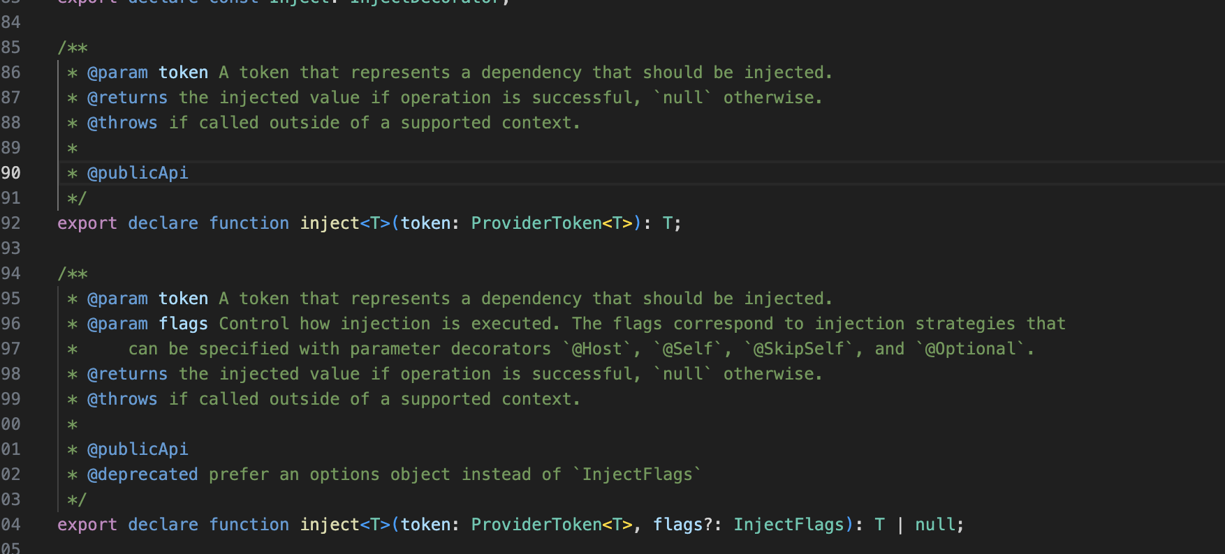Click the @throws tag on line 88
The height and width of the screenshot is (554, 1225).
tap(122, 123)
